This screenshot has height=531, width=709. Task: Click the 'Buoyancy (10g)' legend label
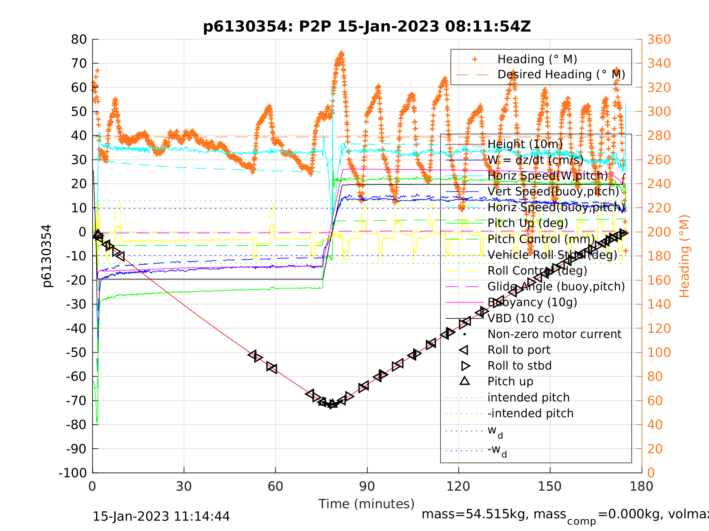[x=532, y=302]
